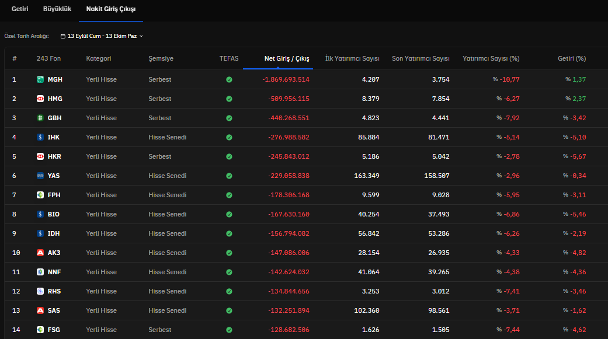Switch to the Büyüklük tab
The image size is (608, 339).
click(x=57, y=9)
